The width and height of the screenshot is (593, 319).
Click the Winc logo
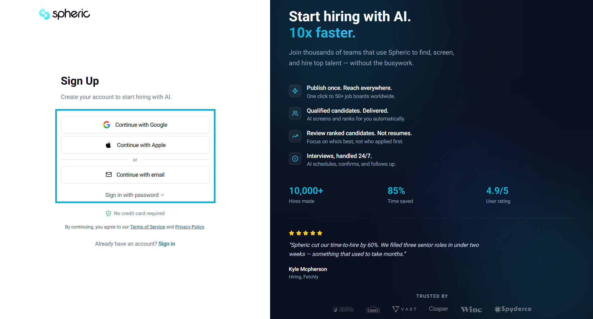tap(471, 309)
